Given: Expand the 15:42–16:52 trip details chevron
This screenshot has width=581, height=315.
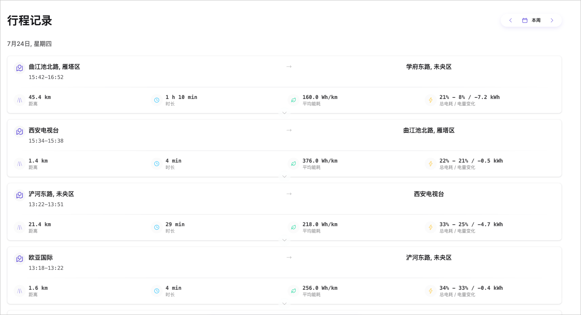Looking at the screenshot, I should point(284,113).
